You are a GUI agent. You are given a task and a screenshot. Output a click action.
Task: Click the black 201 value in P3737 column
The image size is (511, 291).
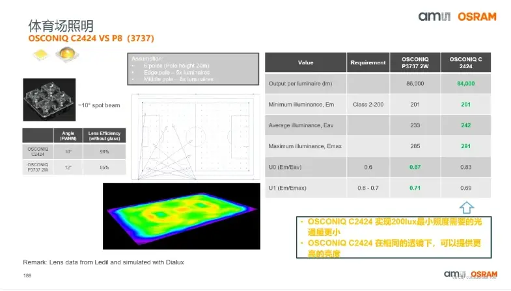point(415,105)
